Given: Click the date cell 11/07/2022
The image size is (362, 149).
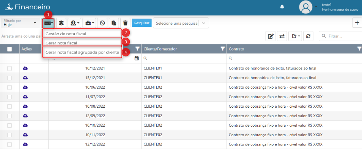Looking at the screenshot, I should coord(95,97).
